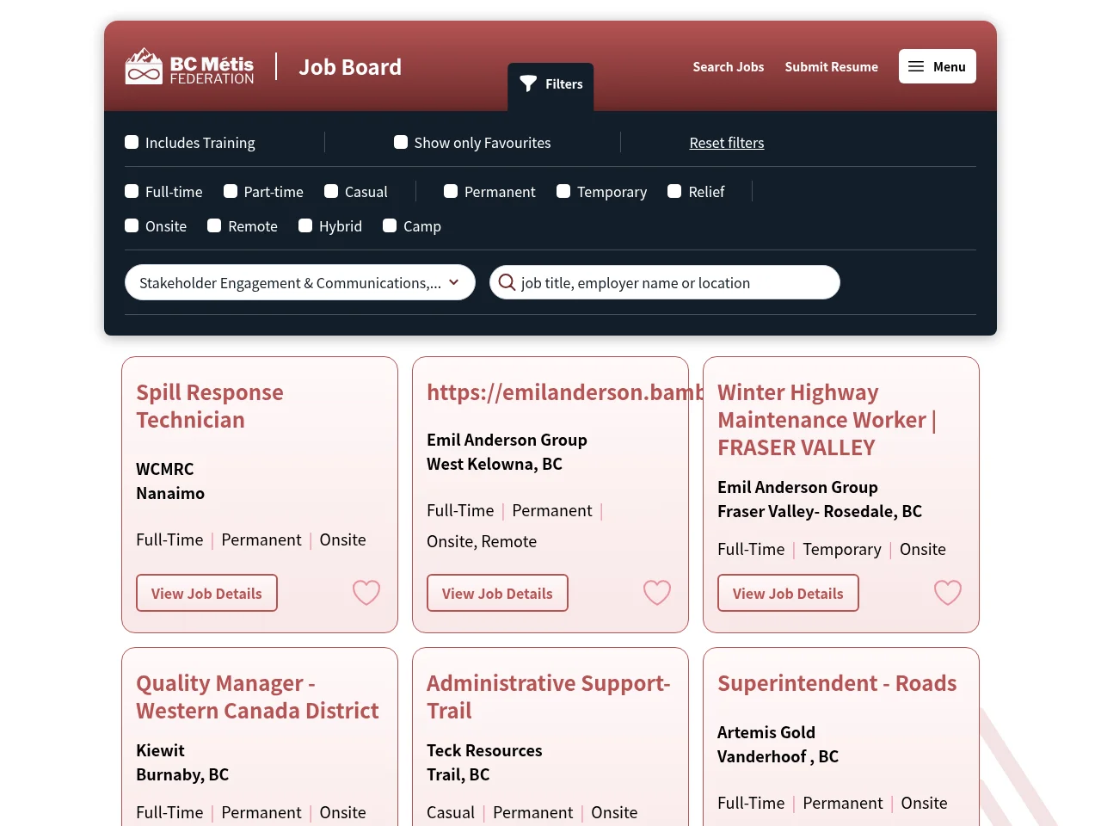
Task: Check the Permanent filter
Action: tap(451, 191)
